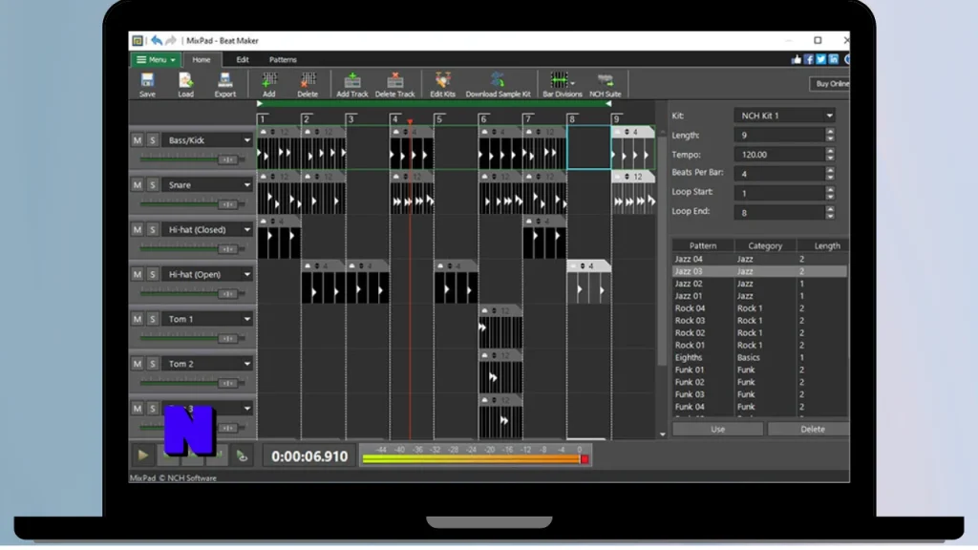Click the thumbs-up like icon
The height and width of the screenshot is (550, 978).
pos(797,59)
